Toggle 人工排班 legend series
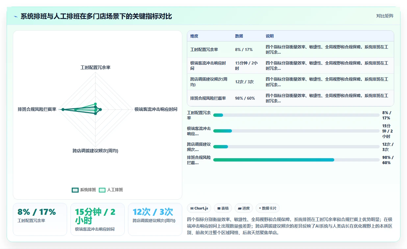407x249 pixels. (111, 190)
